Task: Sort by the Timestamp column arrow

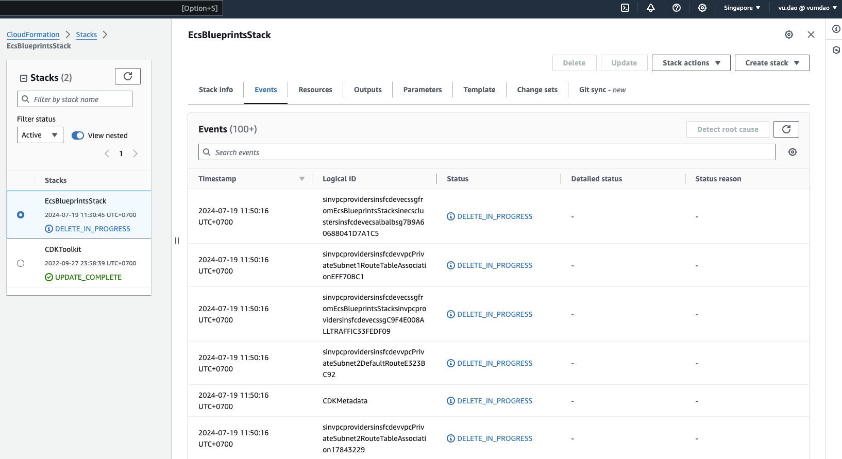Action: pos(302,179)
